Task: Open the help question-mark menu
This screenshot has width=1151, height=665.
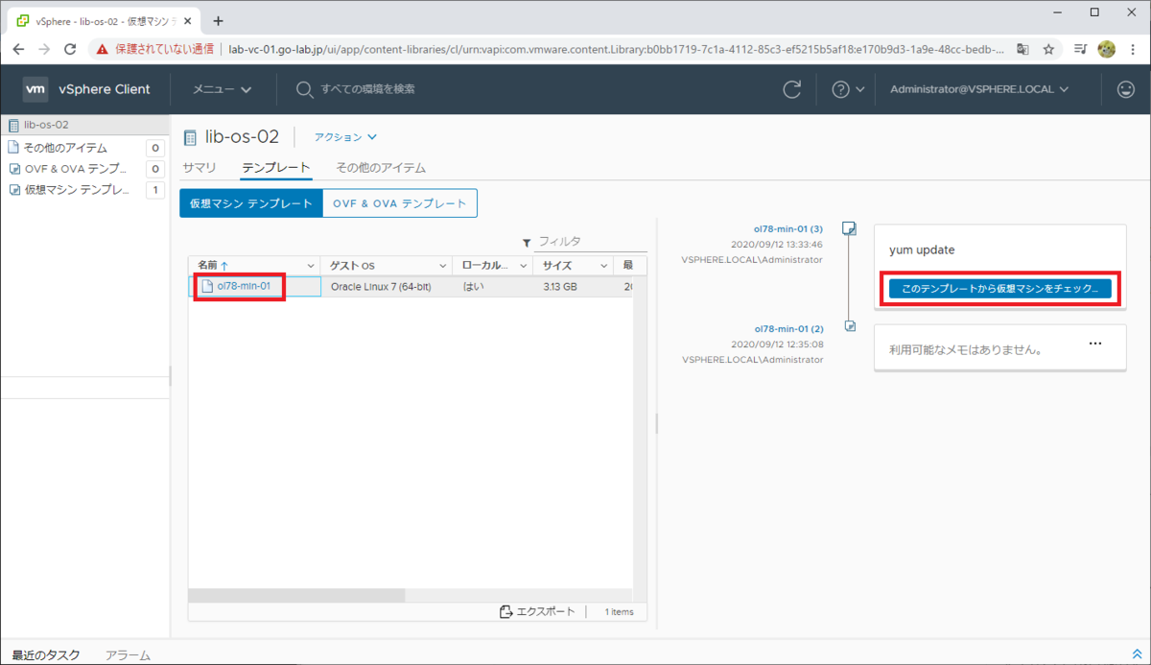Action: 841,89
